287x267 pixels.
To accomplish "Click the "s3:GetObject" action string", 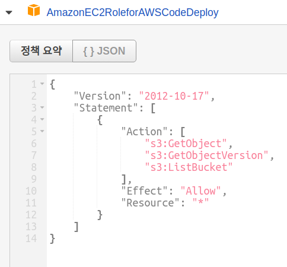I will 186,144.
